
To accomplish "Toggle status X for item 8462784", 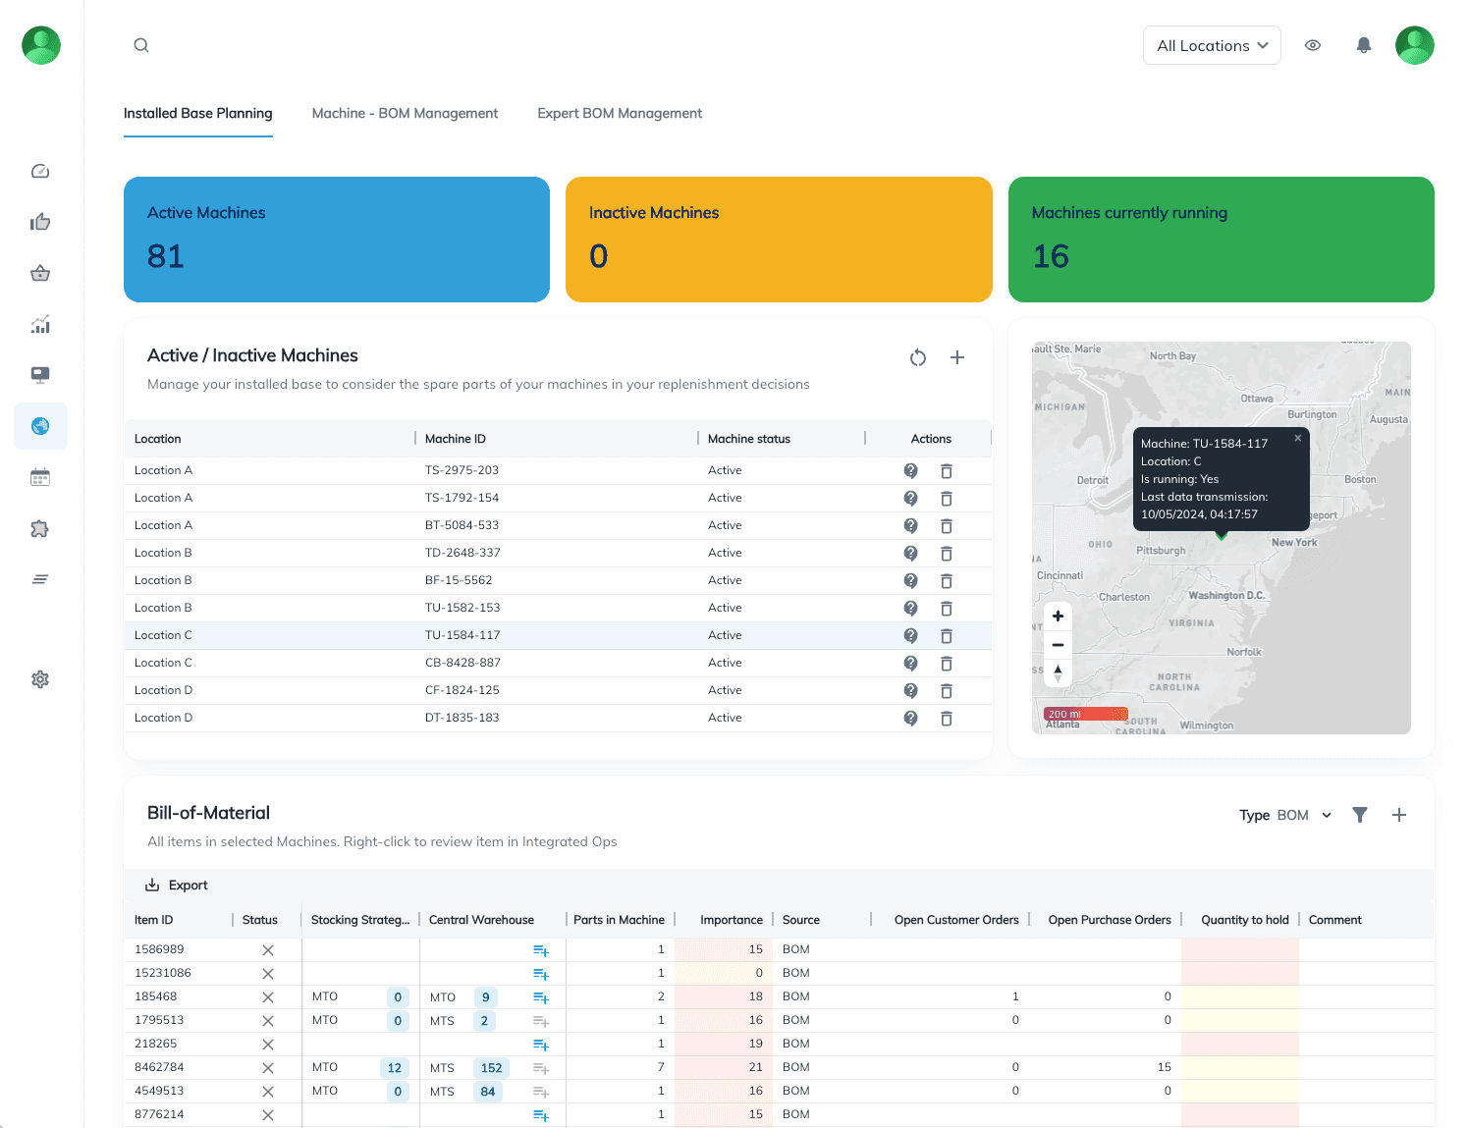I will [x=267, y=1068].
